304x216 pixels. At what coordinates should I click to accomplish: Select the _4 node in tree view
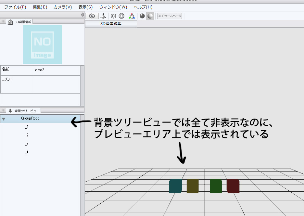coord(27,152)
